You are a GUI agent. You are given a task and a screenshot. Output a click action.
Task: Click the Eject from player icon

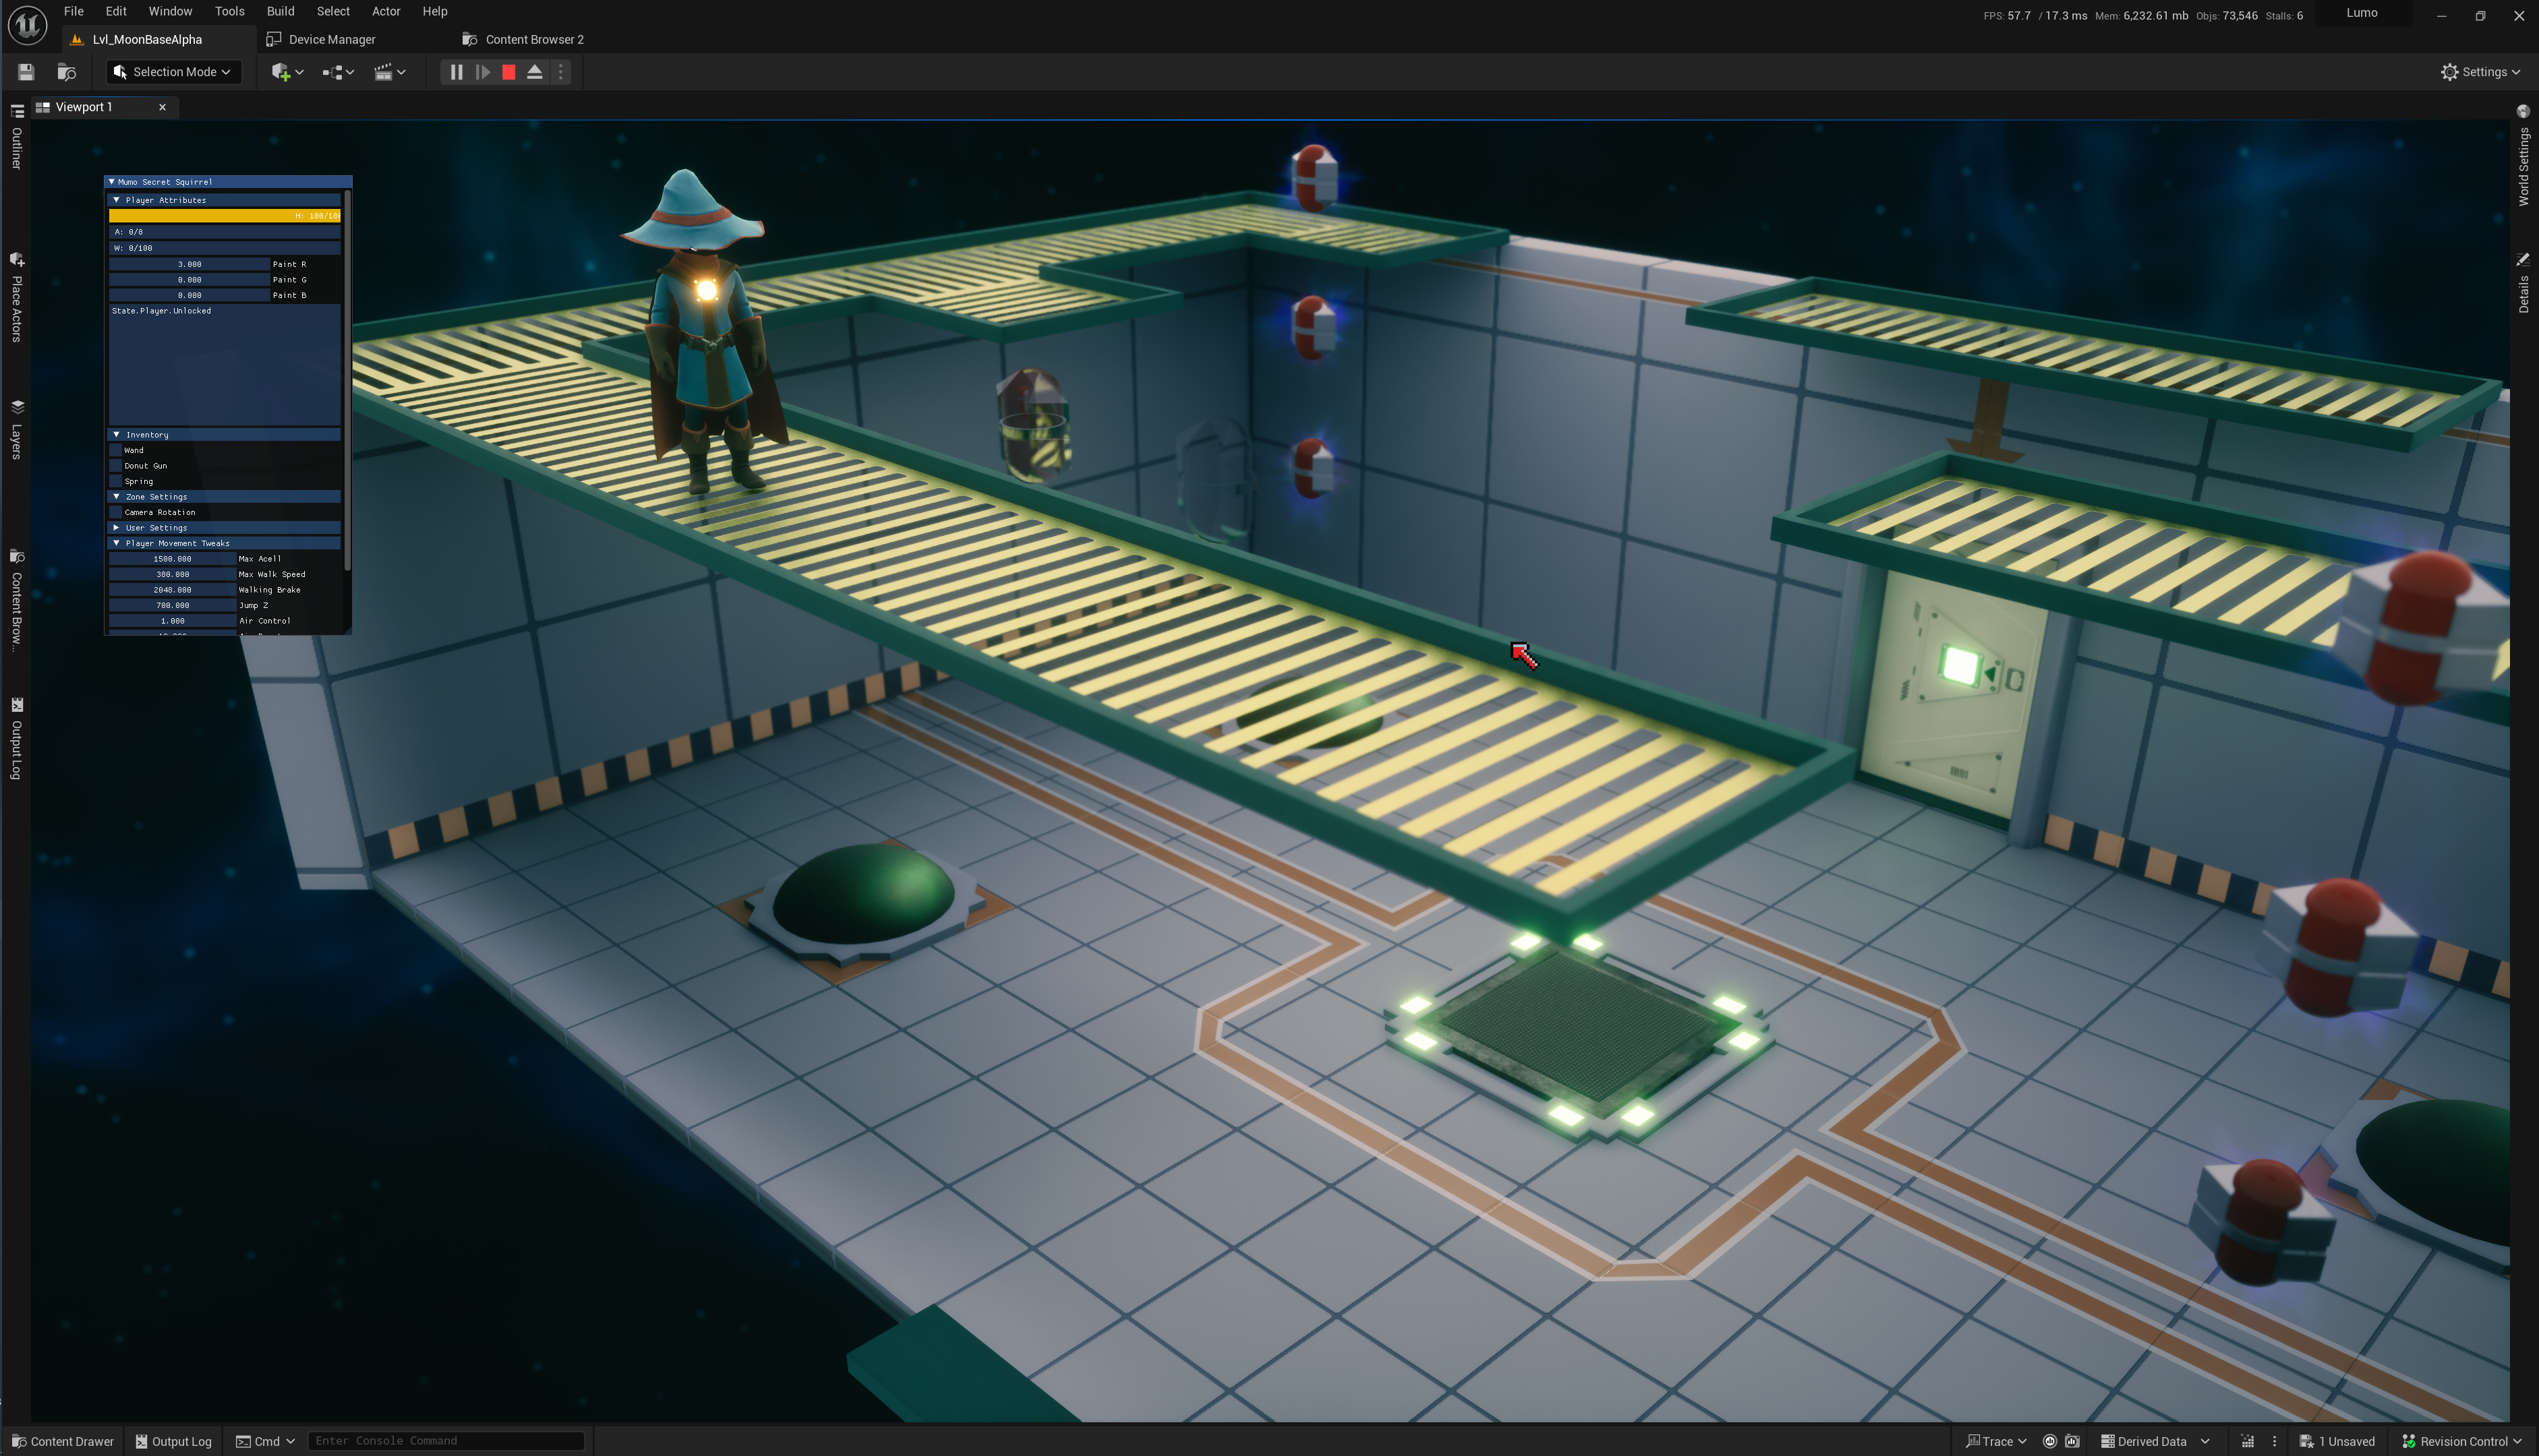(x=534, y=72)
